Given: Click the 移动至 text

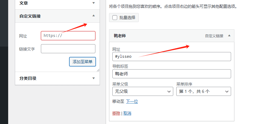Looking at the screenshot, I should (118, 101).
